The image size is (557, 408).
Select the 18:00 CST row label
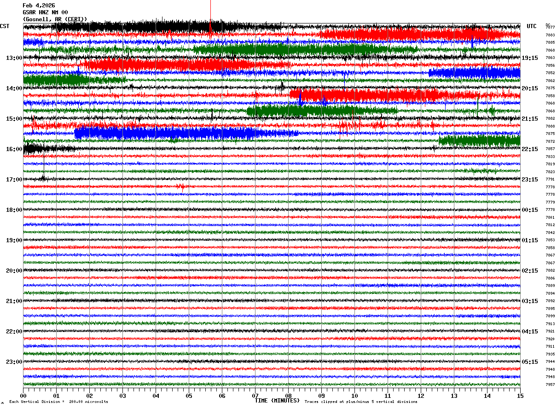pos(14,210)
